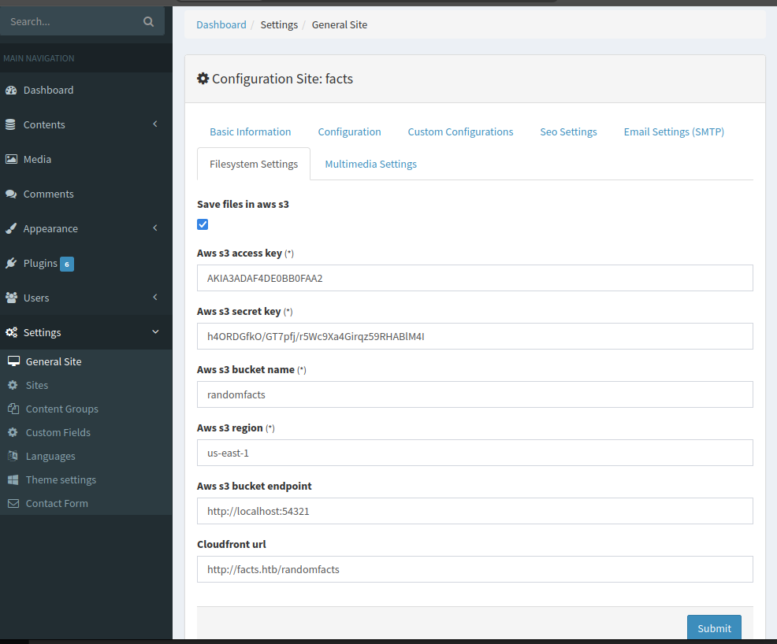Open the Custom Configurations tab
This screenshot has width=777, height=644.
point(460,131)
